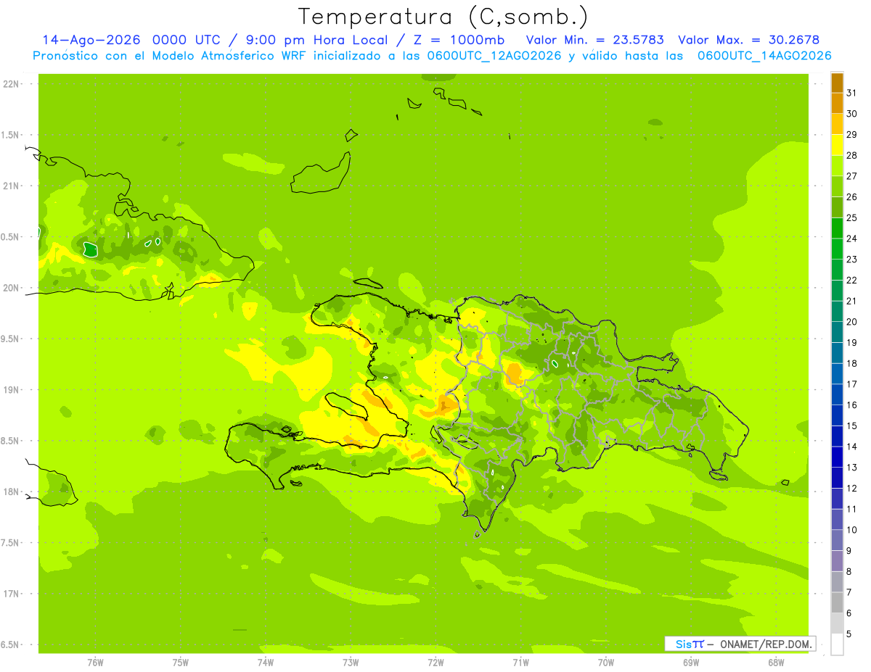Click the blue legend swatch between 15 and 16
The height and width of the screenshot is (672, 871).
coord(837,415)
